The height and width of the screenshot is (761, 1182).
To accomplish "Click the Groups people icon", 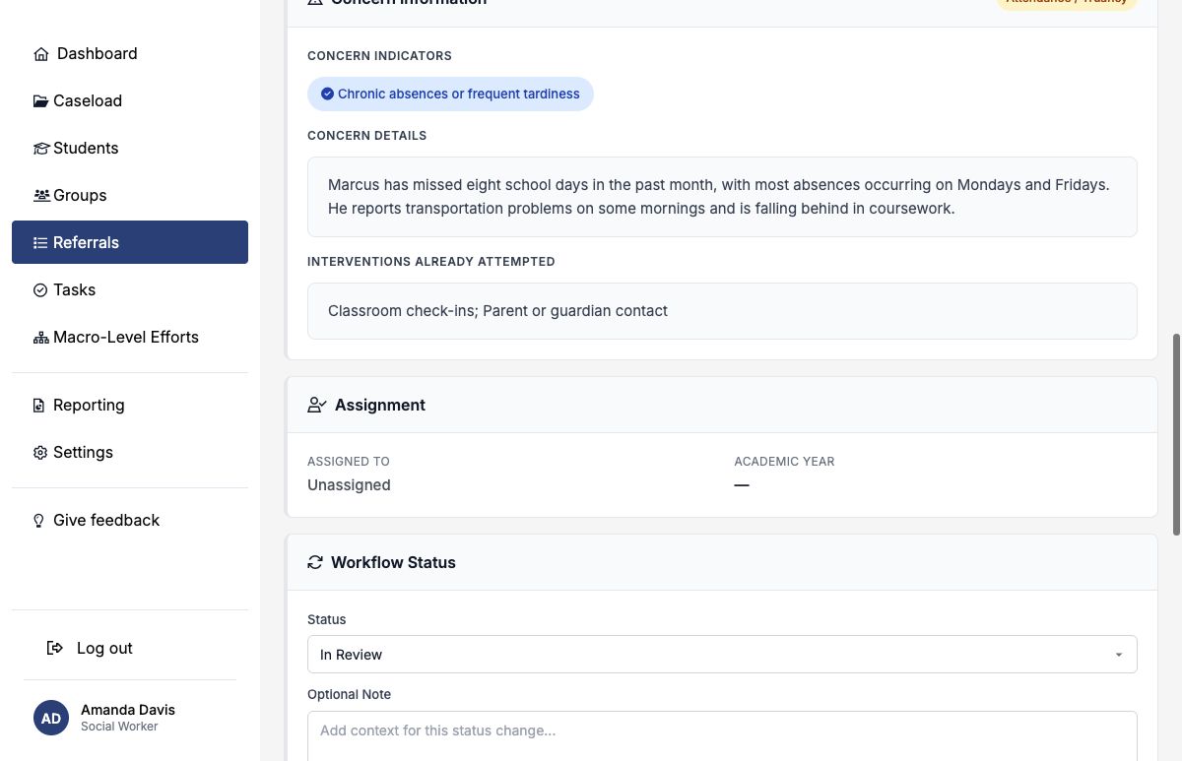I will pos(41,196).
